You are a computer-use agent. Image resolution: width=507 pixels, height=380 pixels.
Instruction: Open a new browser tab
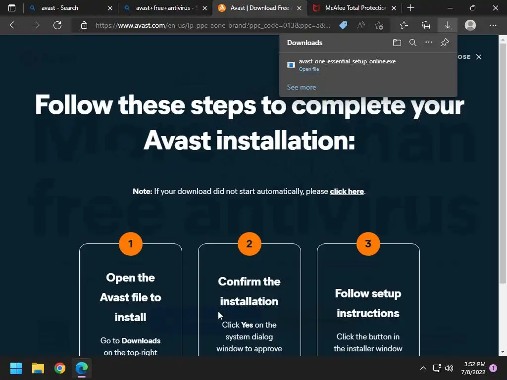point(410,8)
